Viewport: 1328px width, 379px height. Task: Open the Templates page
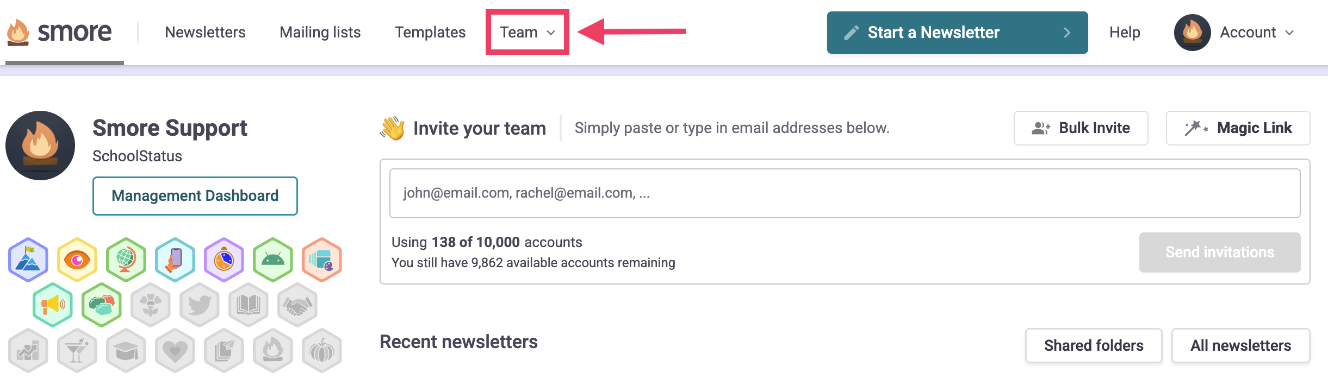click(430, 33)
